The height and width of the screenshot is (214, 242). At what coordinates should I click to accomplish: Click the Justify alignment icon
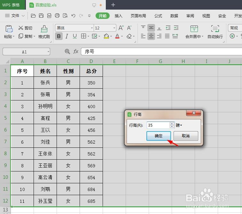point(167,36)
